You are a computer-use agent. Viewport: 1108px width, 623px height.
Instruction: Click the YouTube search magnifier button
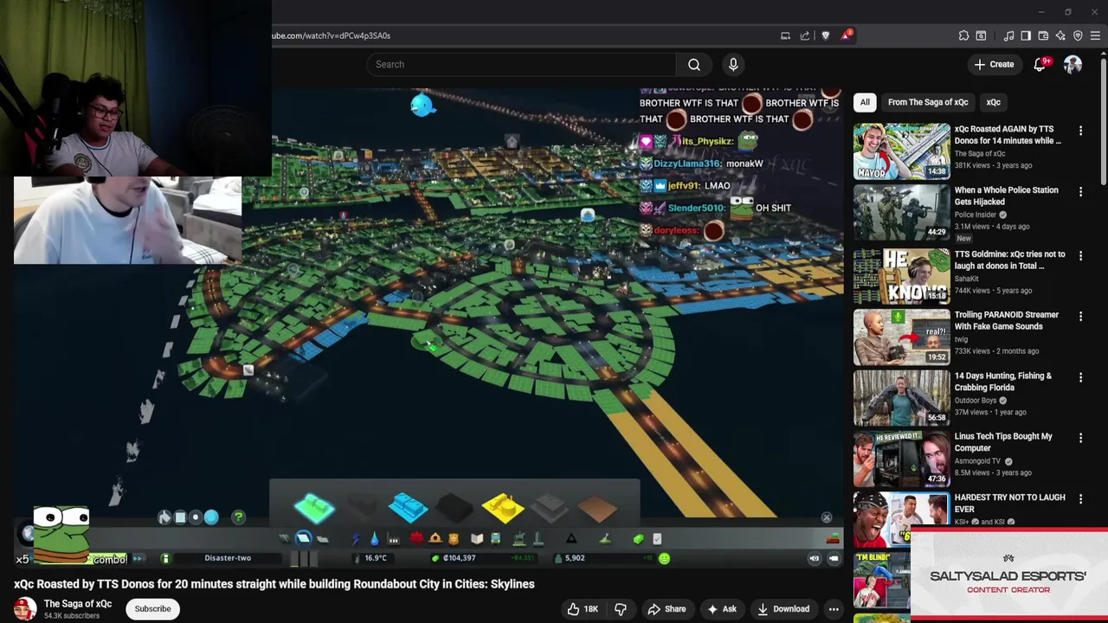[694, 64]
